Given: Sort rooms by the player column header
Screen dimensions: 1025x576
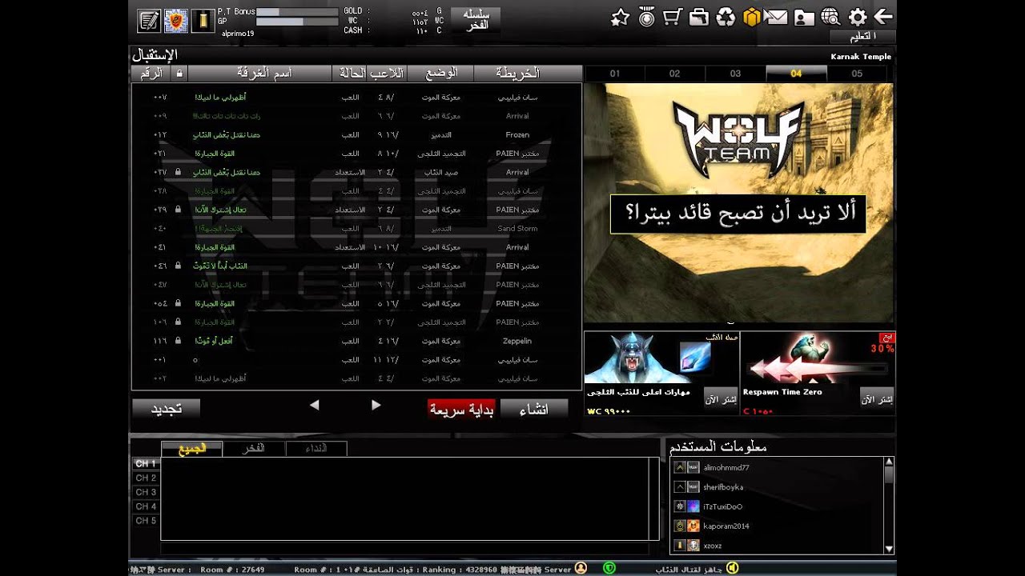Looking at the screenshot, I should point(387,74).
